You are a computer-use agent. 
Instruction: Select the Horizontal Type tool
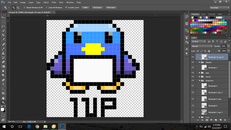[3, 84]
